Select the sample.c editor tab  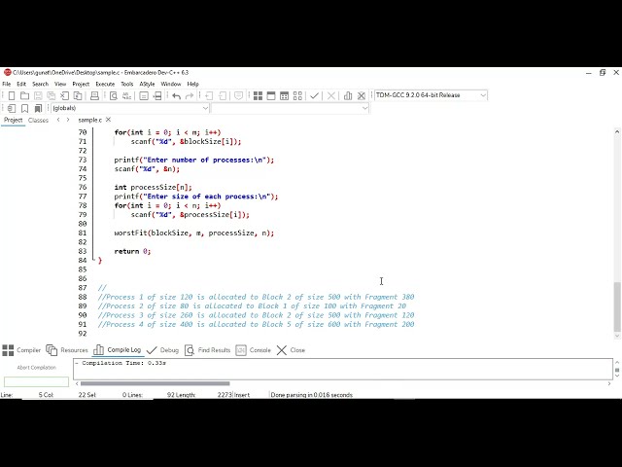point(90,120)
